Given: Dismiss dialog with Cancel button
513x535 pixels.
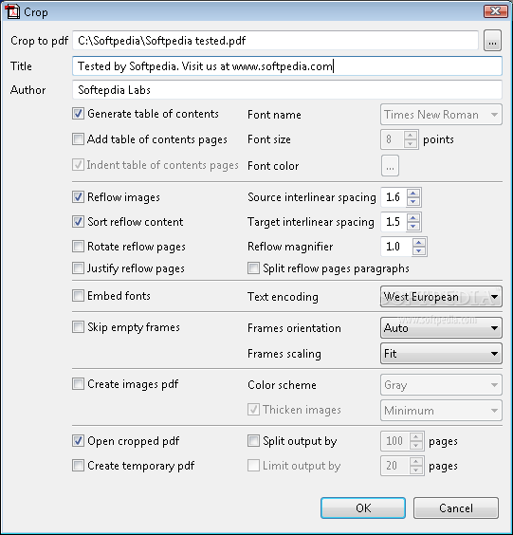Looking at the screenshot, I should pos(456,507).
